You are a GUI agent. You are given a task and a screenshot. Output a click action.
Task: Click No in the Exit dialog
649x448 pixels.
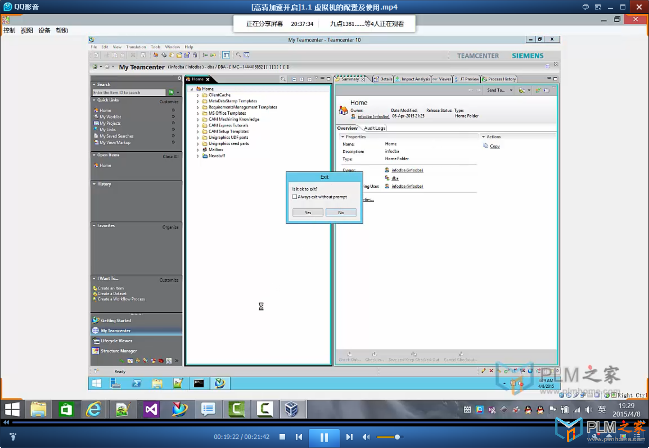point(341,212)
